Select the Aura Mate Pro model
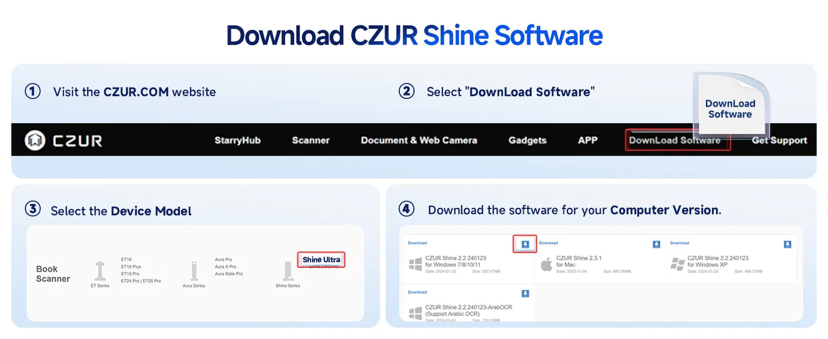The width and height of the screenshot is (828, 339). tap(228, 273)
